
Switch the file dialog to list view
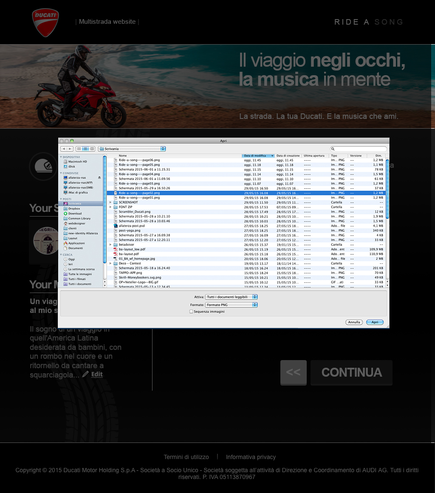[85, 149]
